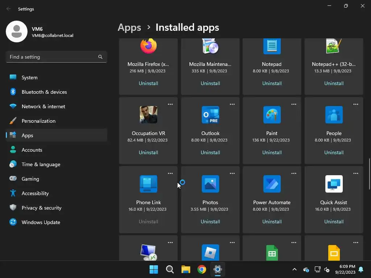Open Gaming settings
Image resolution: width=371 pixels, height=278 pixels.
pyautogui.click(x=57, y=179)
